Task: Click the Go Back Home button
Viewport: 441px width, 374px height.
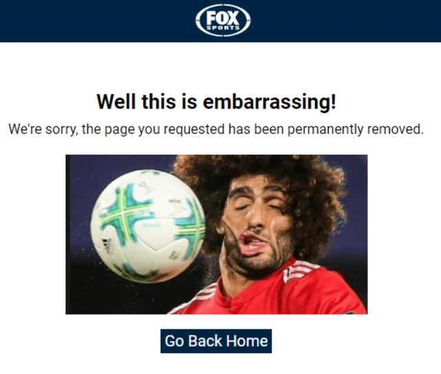Action: pos(216,341)
